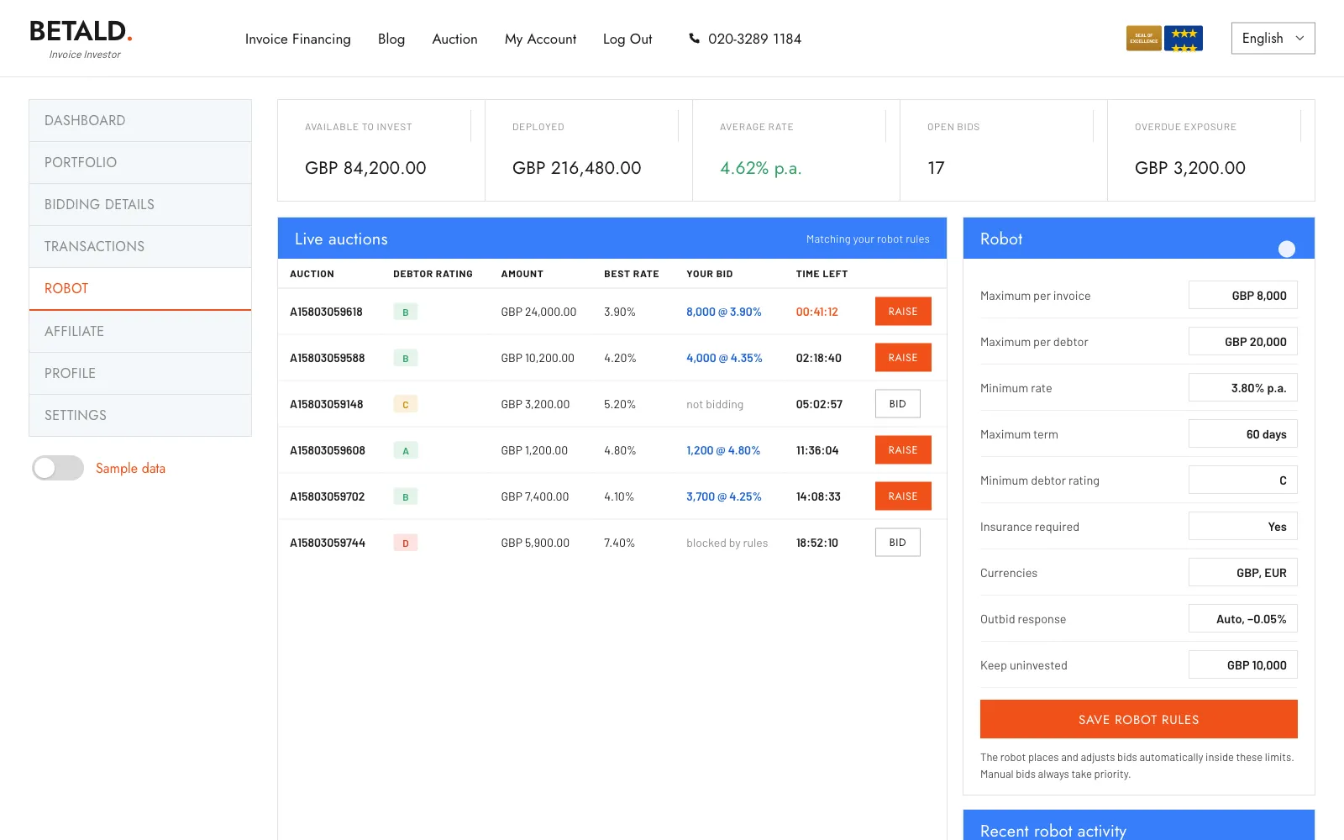
Task: Raise bid on auction A15803059588
Action: pyautogui.click(x=903, y=358)
